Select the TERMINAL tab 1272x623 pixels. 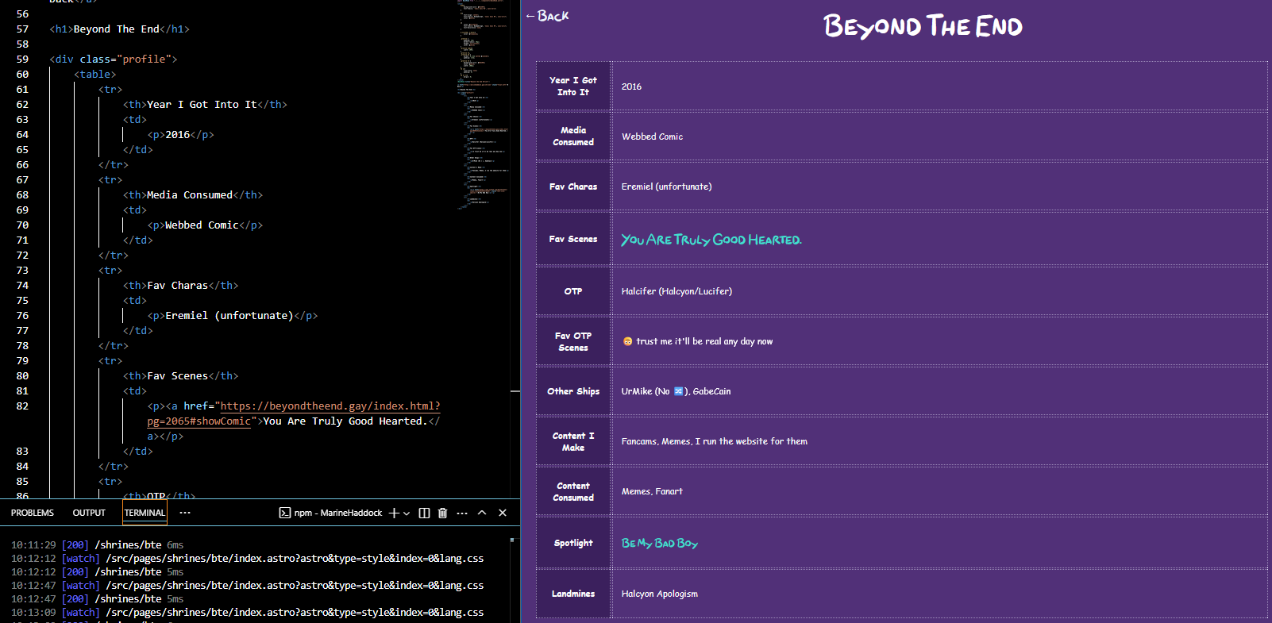point(145,513)
